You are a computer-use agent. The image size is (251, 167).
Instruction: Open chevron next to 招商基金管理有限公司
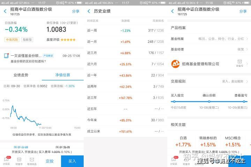[x=247, y=64]
